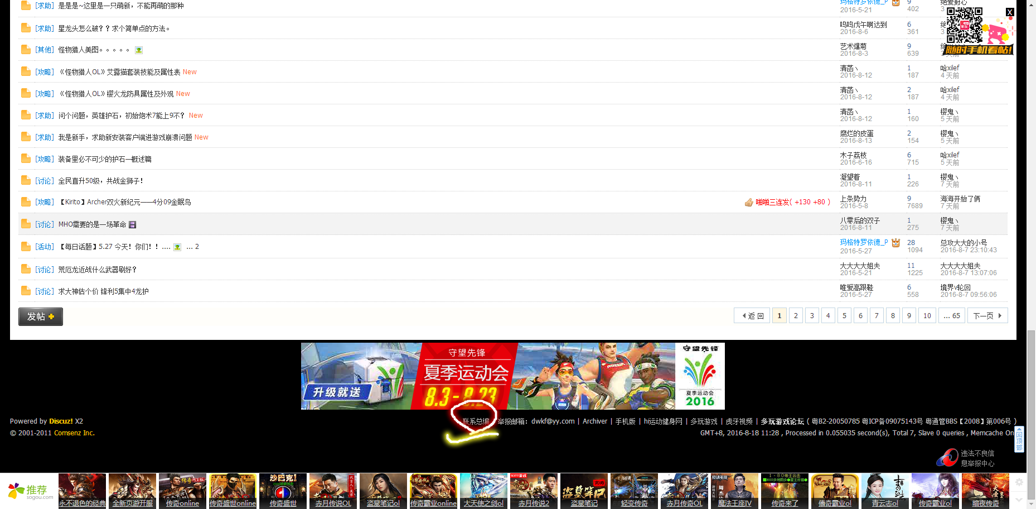Close the QR code popup
The image size is (1036, 509).
tap(1010, 12)
